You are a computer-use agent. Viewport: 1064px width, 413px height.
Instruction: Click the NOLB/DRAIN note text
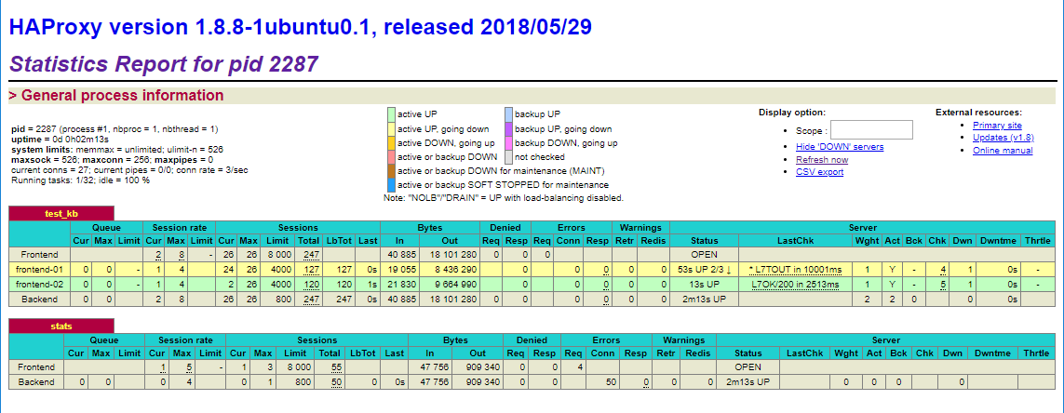point(503,198)
